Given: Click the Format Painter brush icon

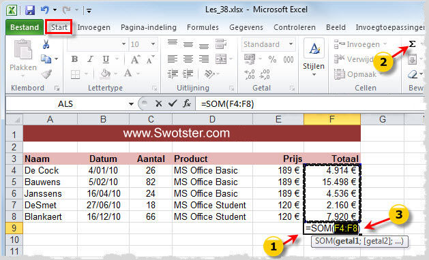Looking at the screenshot, I should (x=46, y=74).
